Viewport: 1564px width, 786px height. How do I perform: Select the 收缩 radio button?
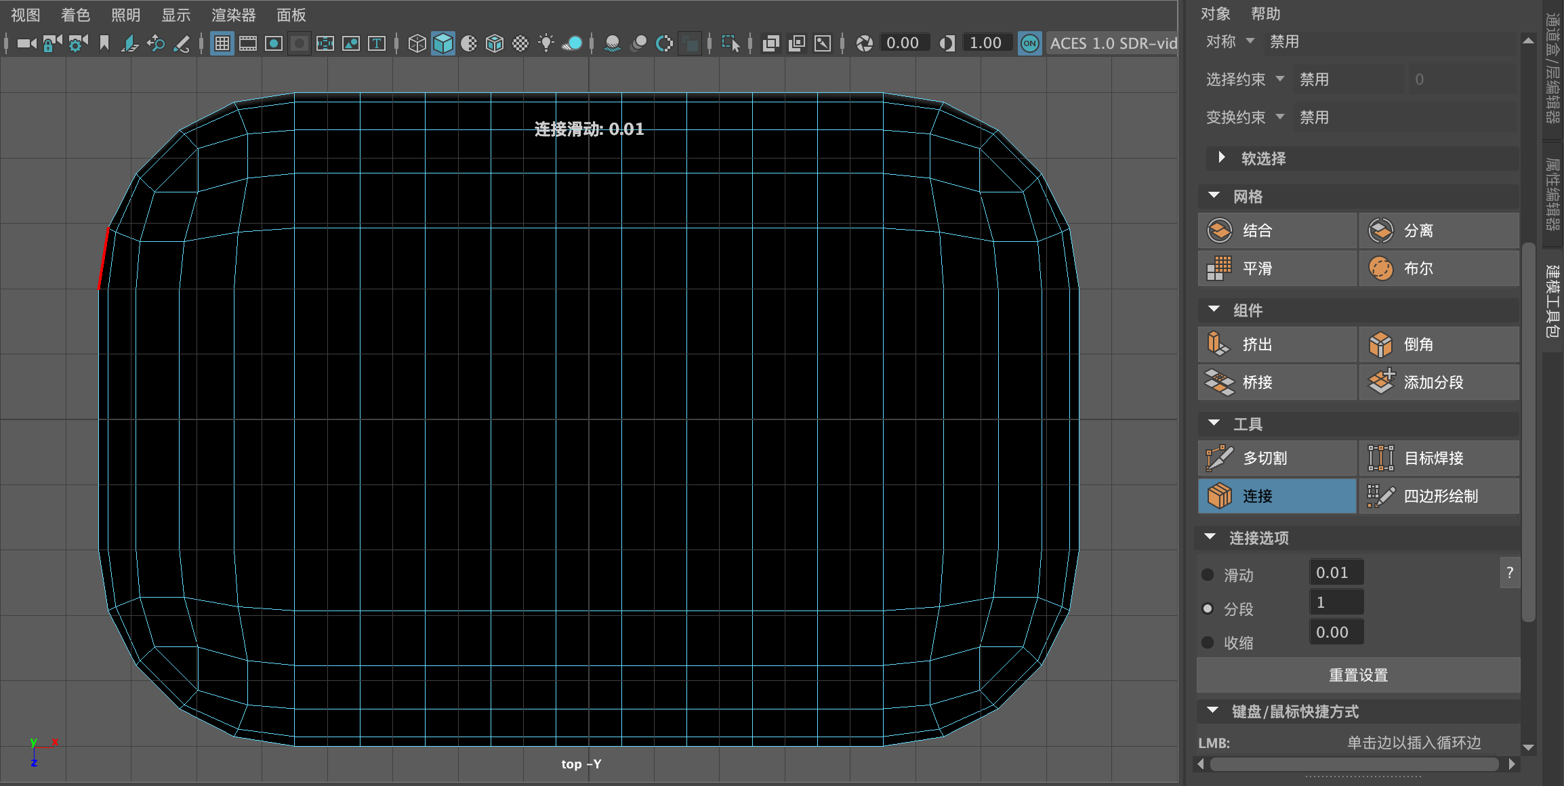click(x=1208, y=642)
